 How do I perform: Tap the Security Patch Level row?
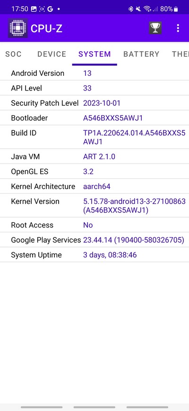94,103
